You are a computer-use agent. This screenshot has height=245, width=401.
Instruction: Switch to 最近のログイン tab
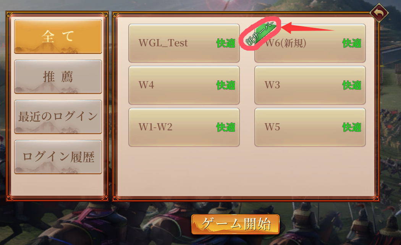pyautogui.click(x=58, y=117)
